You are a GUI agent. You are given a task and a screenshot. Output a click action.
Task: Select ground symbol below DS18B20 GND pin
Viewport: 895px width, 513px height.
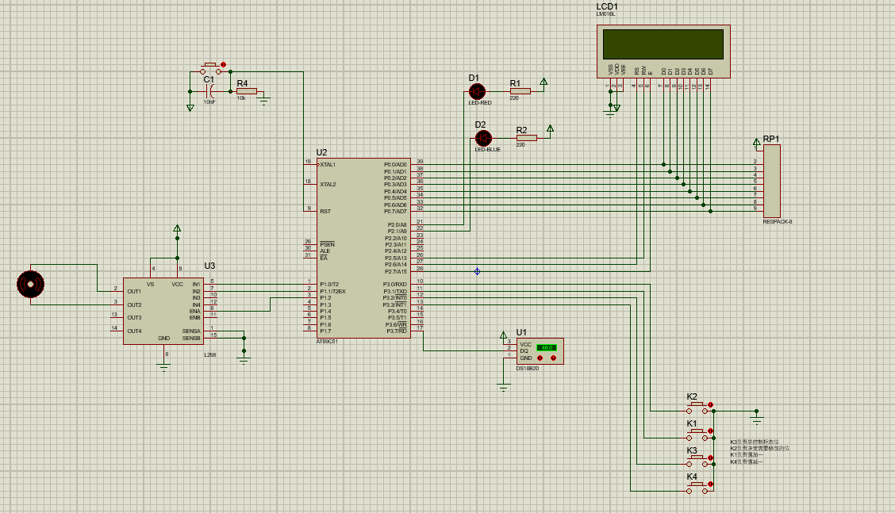click(x=503, y=388)
